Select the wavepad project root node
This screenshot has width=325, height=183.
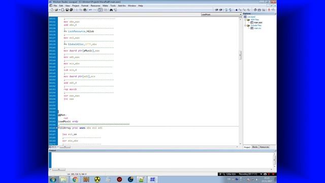coord(251,17)
